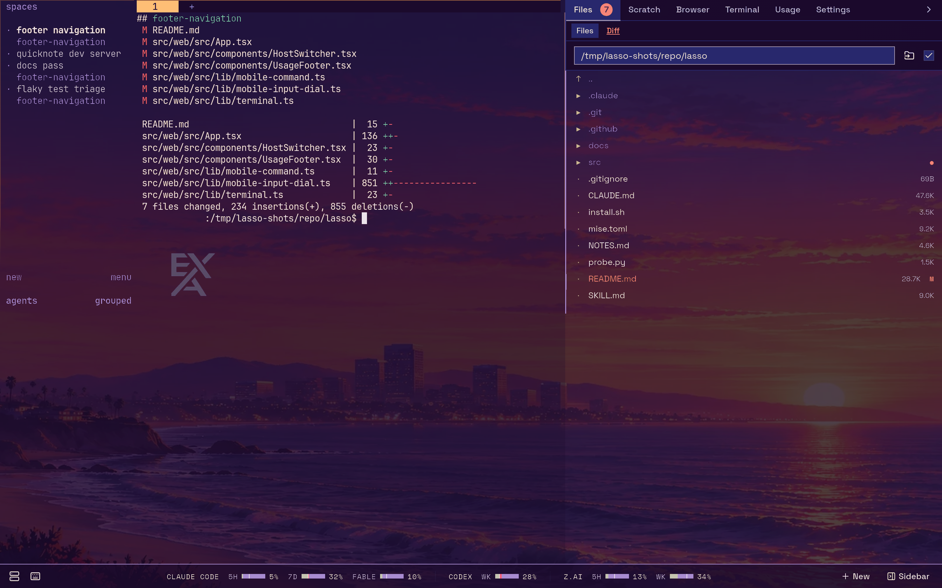942x588 pixels.
Task: Open CLAUDE.md in file list
Action: [x=611, y=196]
